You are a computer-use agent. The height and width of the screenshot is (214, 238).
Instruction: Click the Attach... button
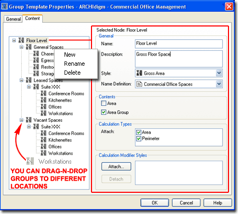click(x=116, y=166)
